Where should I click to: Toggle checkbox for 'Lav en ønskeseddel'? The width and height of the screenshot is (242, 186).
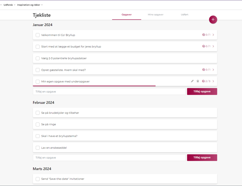38,148
